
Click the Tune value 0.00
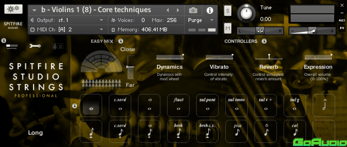tap(266, 19)
